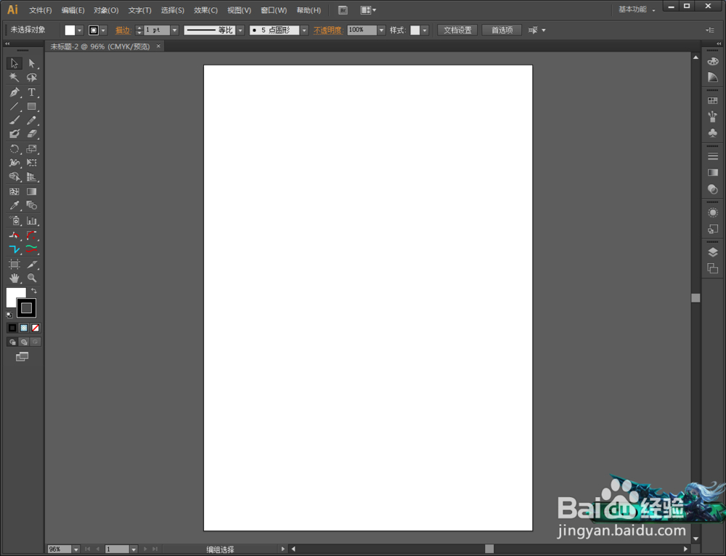The height and width of the screenshot is (556, 726).
Task: Open the Color palette panel icon
Action: (713, 61)
